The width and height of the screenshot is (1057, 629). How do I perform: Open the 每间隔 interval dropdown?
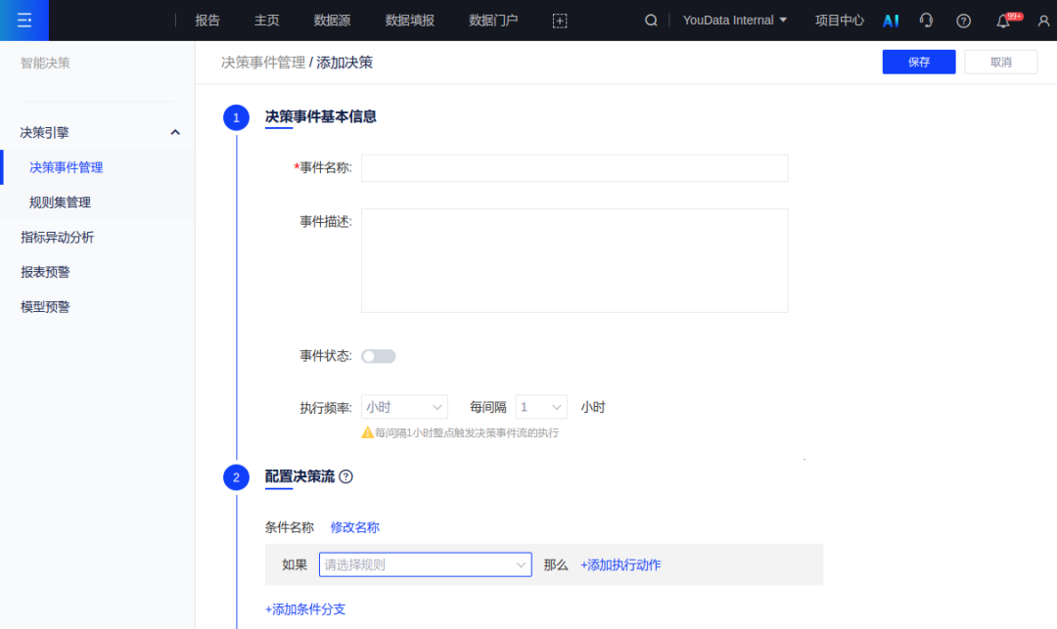pyautogui.click(x=541, y=406)
